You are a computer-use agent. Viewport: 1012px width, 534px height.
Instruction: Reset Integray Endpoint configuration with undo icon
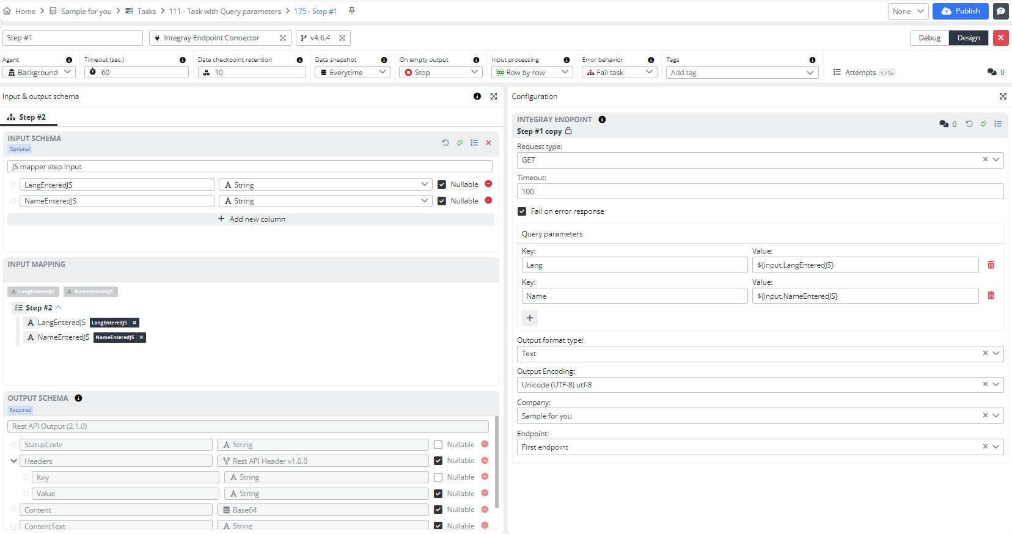coord(969,124)
